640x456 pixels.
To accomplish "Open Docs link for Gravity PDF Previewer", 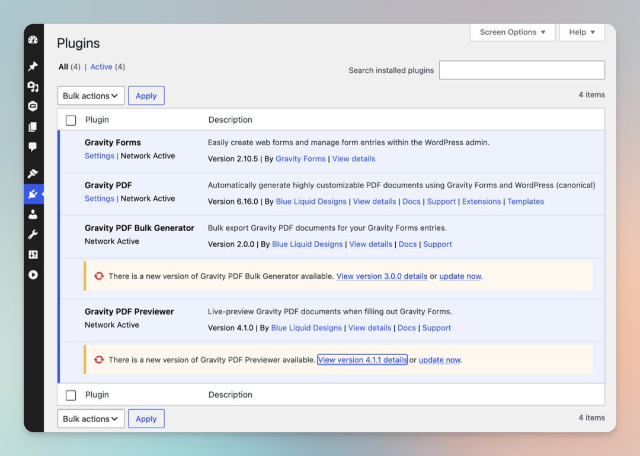I will 407,328.
